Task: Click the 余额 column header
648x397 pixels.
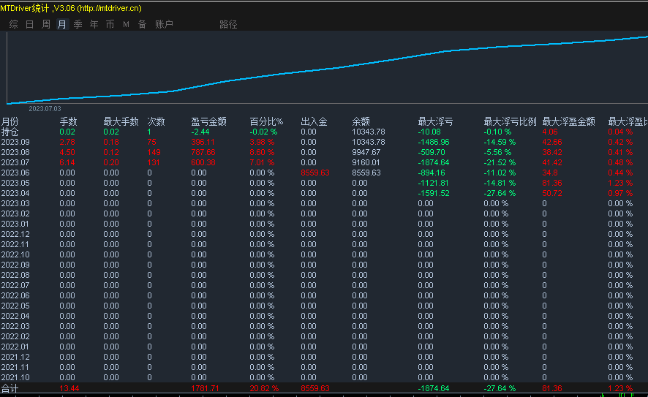Action: (x=361, y=121)
